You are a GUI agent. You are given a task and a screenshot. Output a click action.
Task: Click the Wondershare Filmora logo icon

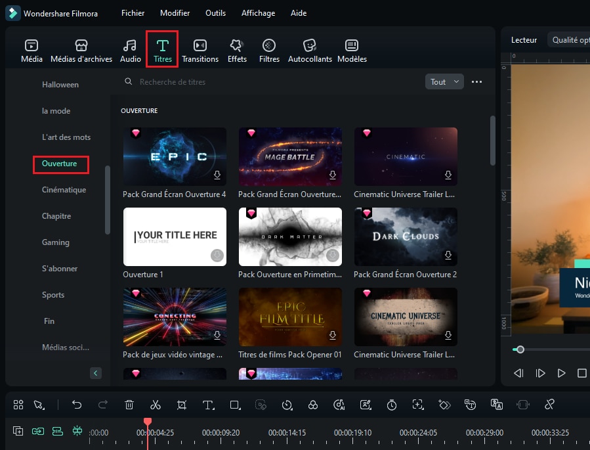[x=12, y=13]
